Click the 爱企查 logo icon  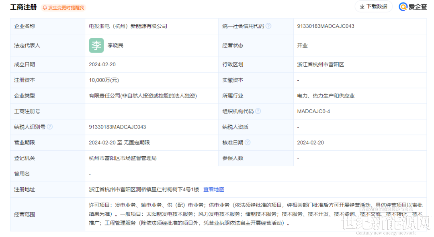[403, 7]
